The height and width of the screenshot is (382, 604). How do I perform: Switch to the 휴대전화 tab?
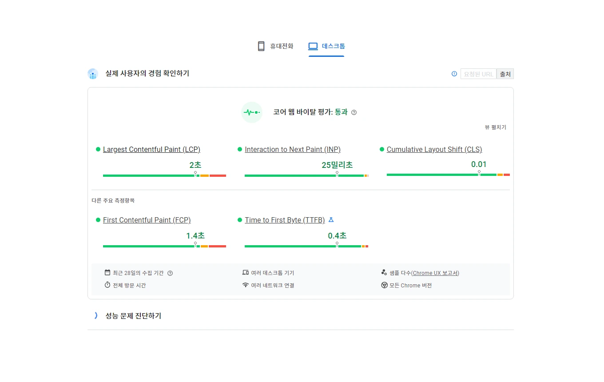275,46
